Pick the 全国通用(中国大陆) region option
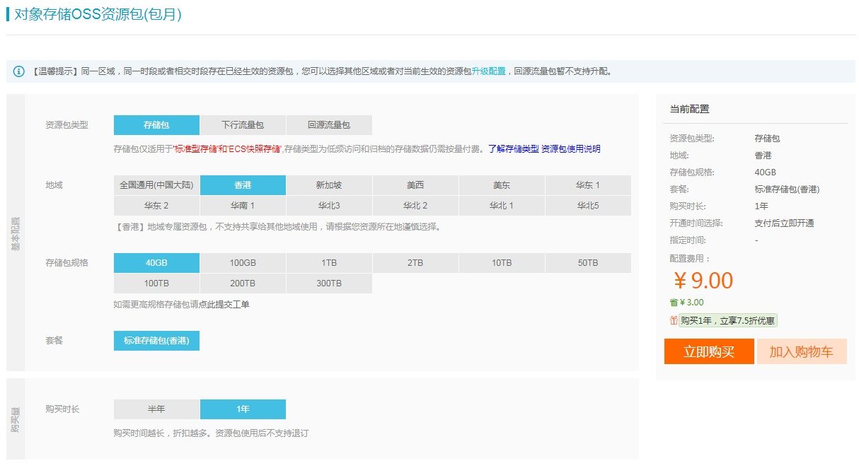The image size is (859, 468). coord(156,185)
